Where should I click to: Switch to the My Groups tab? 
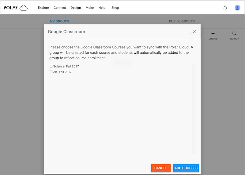(59, 21)
